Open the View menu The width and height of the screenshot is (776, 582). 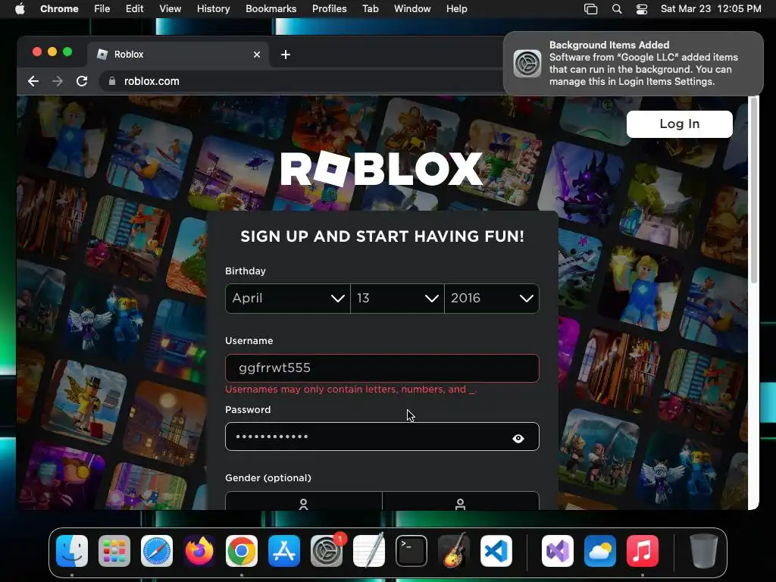tap(171, 9)
